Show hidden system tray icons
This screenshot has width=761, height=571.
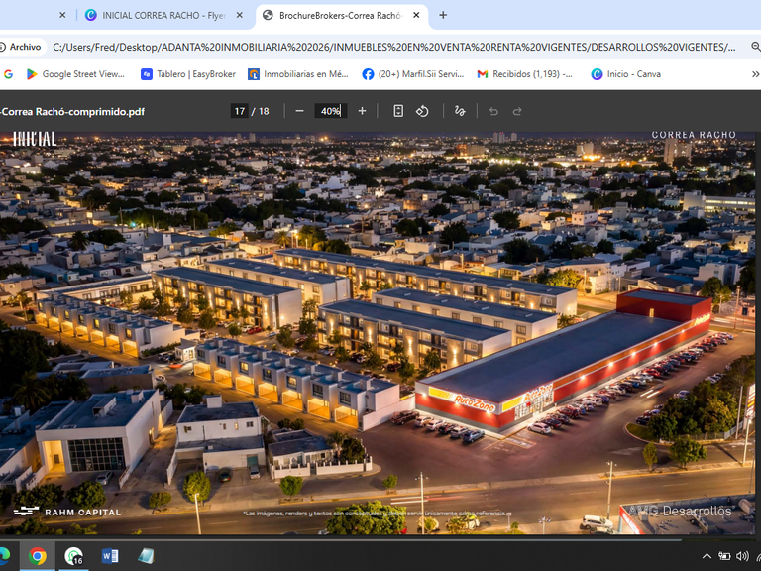pyautogui.click(x=707, y=556)
